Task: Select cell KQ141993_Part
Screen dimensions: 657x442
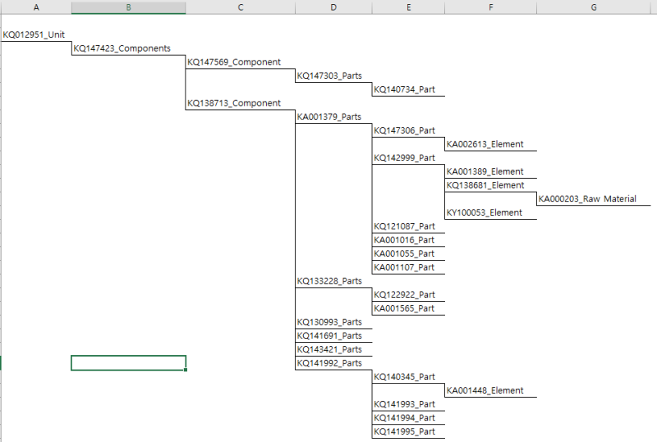Action: (x=408, y=404)
